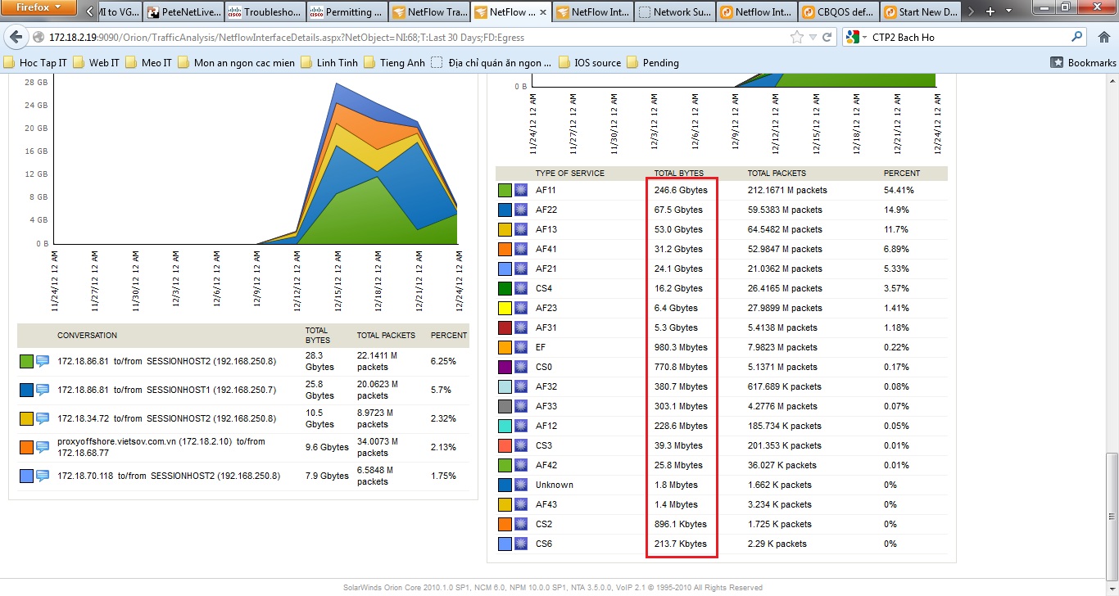
Task: Bookmark this page with the star icon
Action: [x=797, y=37]
